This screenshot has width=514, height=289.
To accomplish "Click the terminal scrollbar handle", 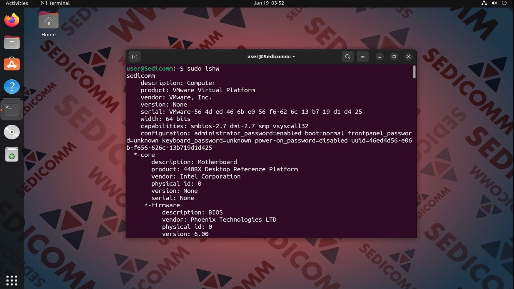I will [414, 72].
